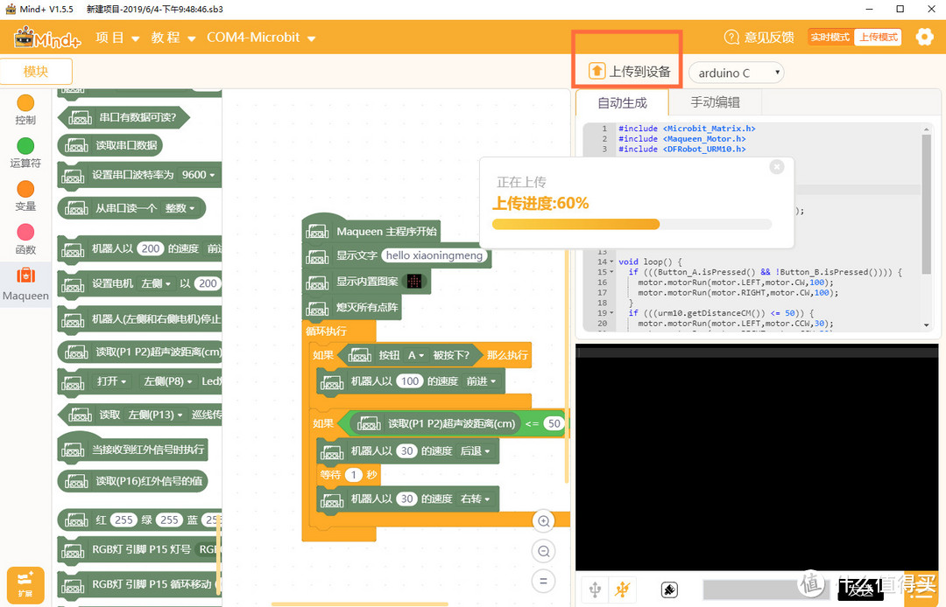This screenshot has height=607, width=946.
Task: Switch to 实时模式 mode
Action: (x=830, y=38)
